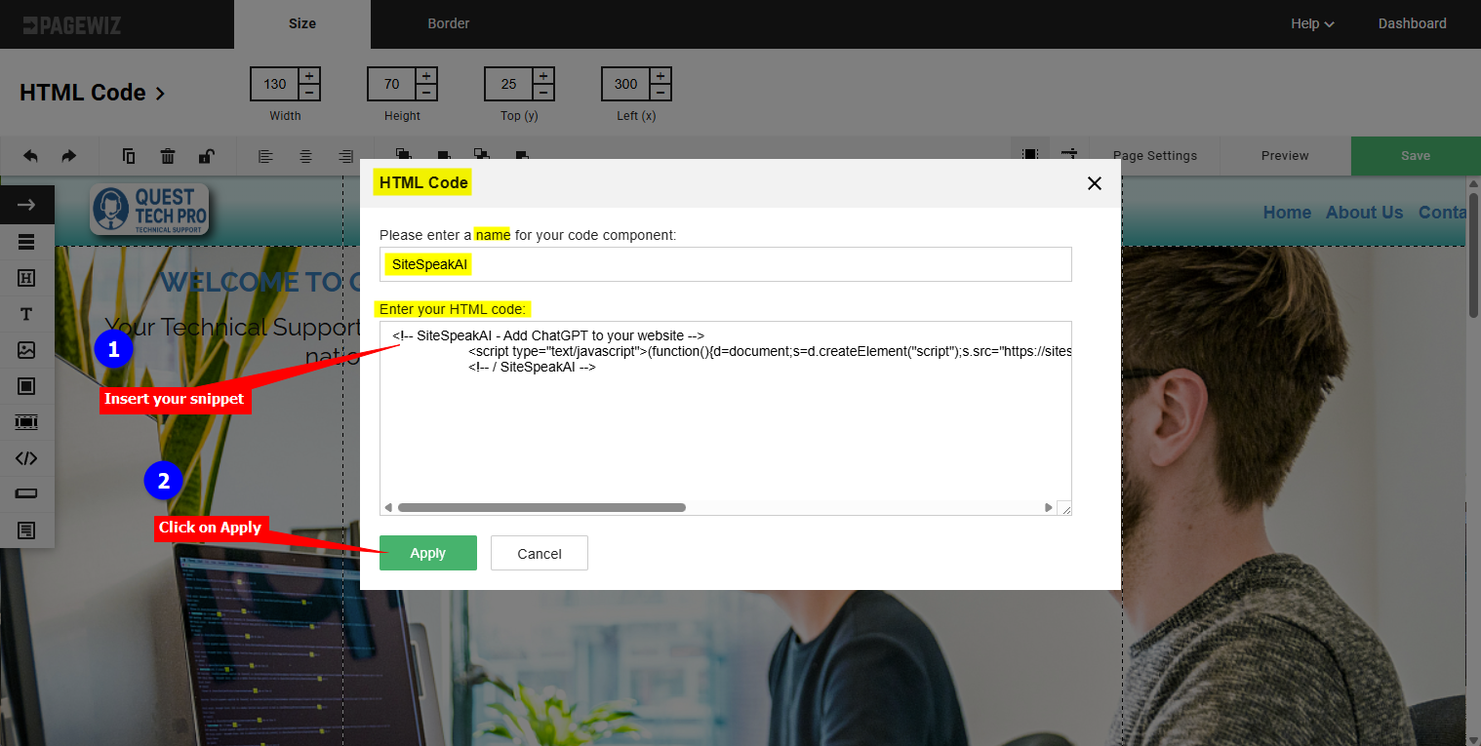Click the page scroll-up arrow
The width and height of the screenshot is (1481, 746).
tap(1473, 184)
